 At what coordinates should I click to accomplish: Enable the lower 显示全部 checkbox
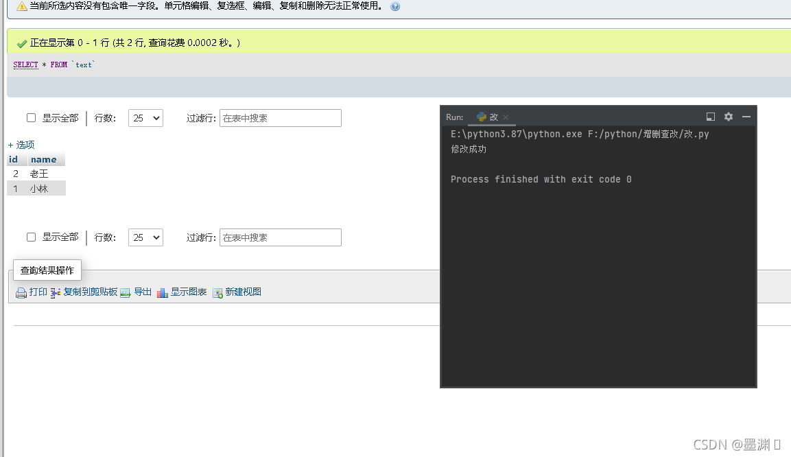tap(32, 237)
